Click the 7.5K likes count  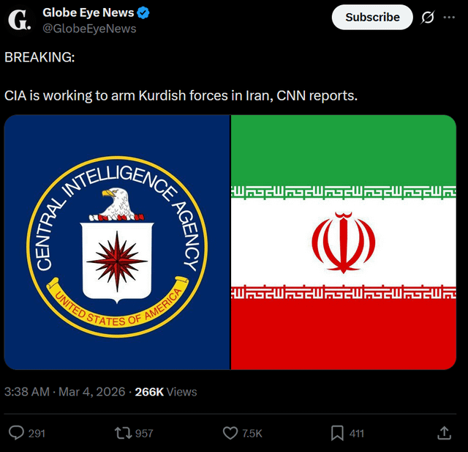(x=252, y=434)
